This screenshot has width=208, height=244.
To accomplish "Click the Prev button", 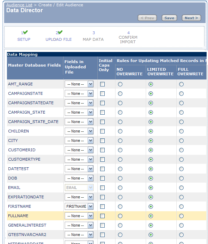I will (147, 18).
